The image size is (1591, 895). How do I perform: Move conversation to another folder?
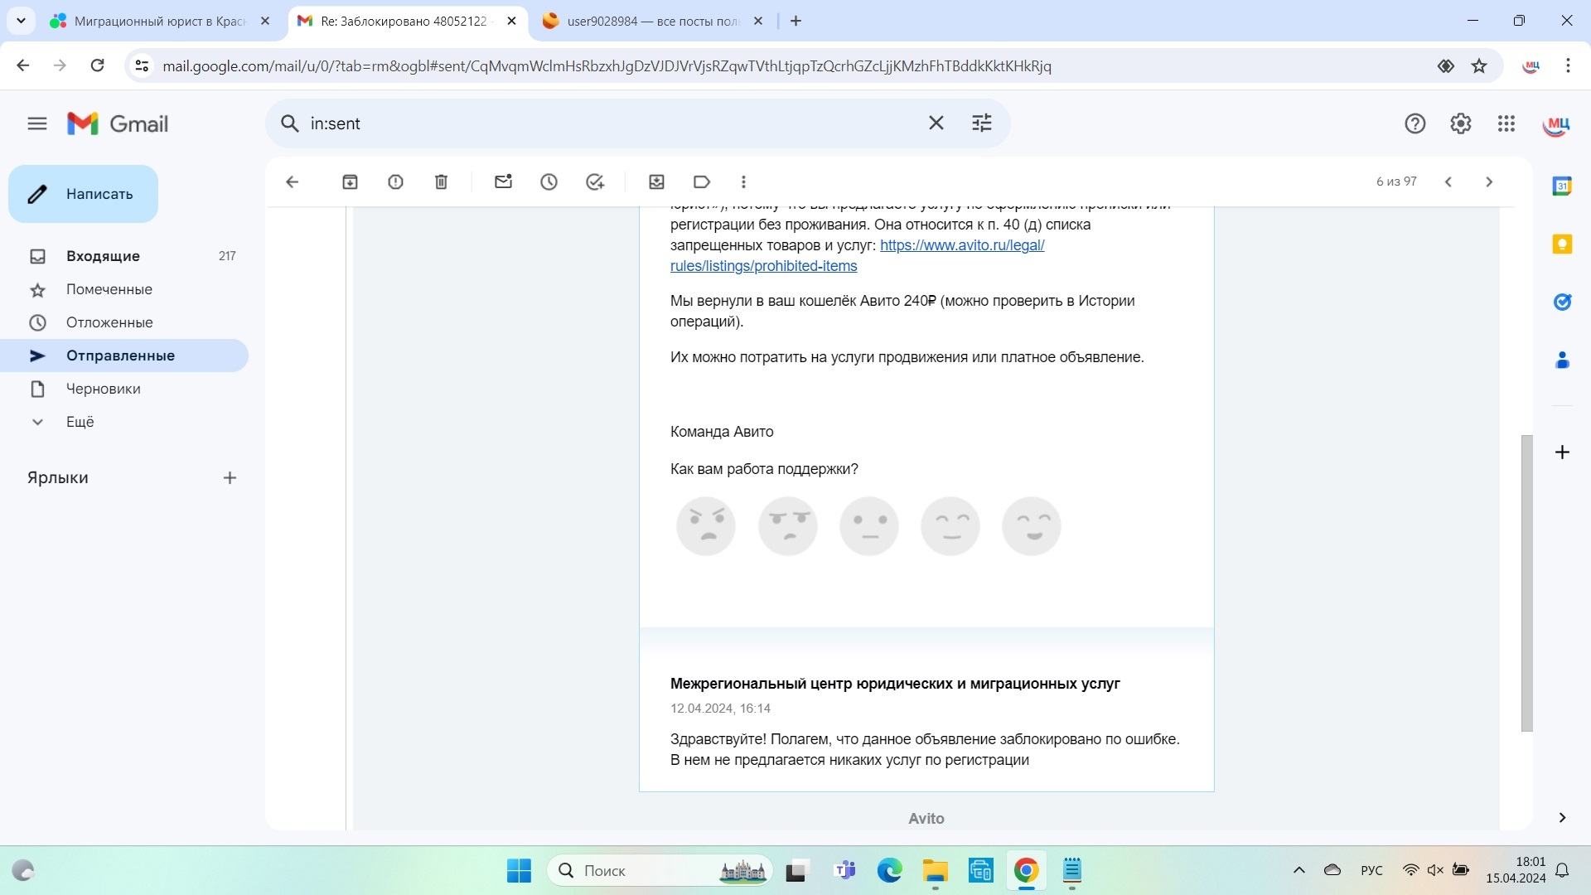656,182
